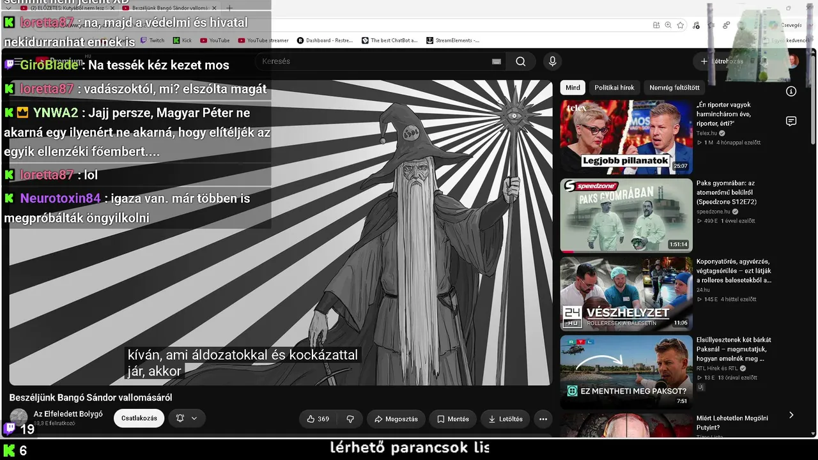Click the info circle icon on right edge
The height and width of the screenshot is (460, 818).
coord(791,91)
